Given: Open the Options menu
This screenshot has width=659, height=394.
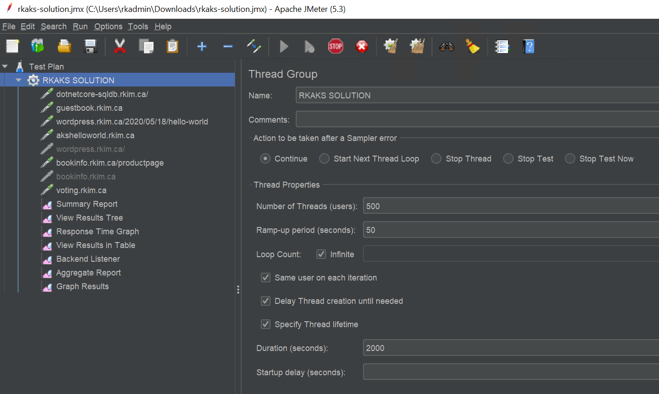Looking at the screenshot, I should (108, 27).
